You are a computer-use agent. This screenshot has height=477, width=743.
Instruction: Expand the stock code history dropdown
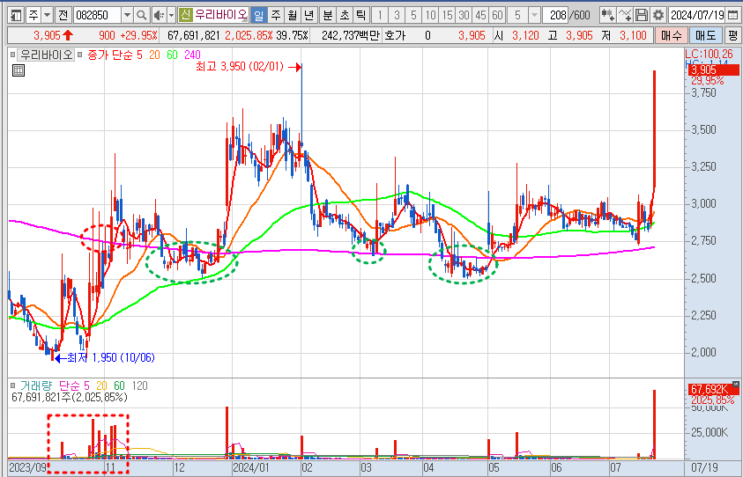point(127,16)
